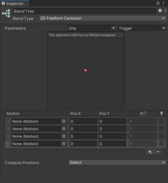
Task: Click the Compute Positions label
Action: coord(22,163)
